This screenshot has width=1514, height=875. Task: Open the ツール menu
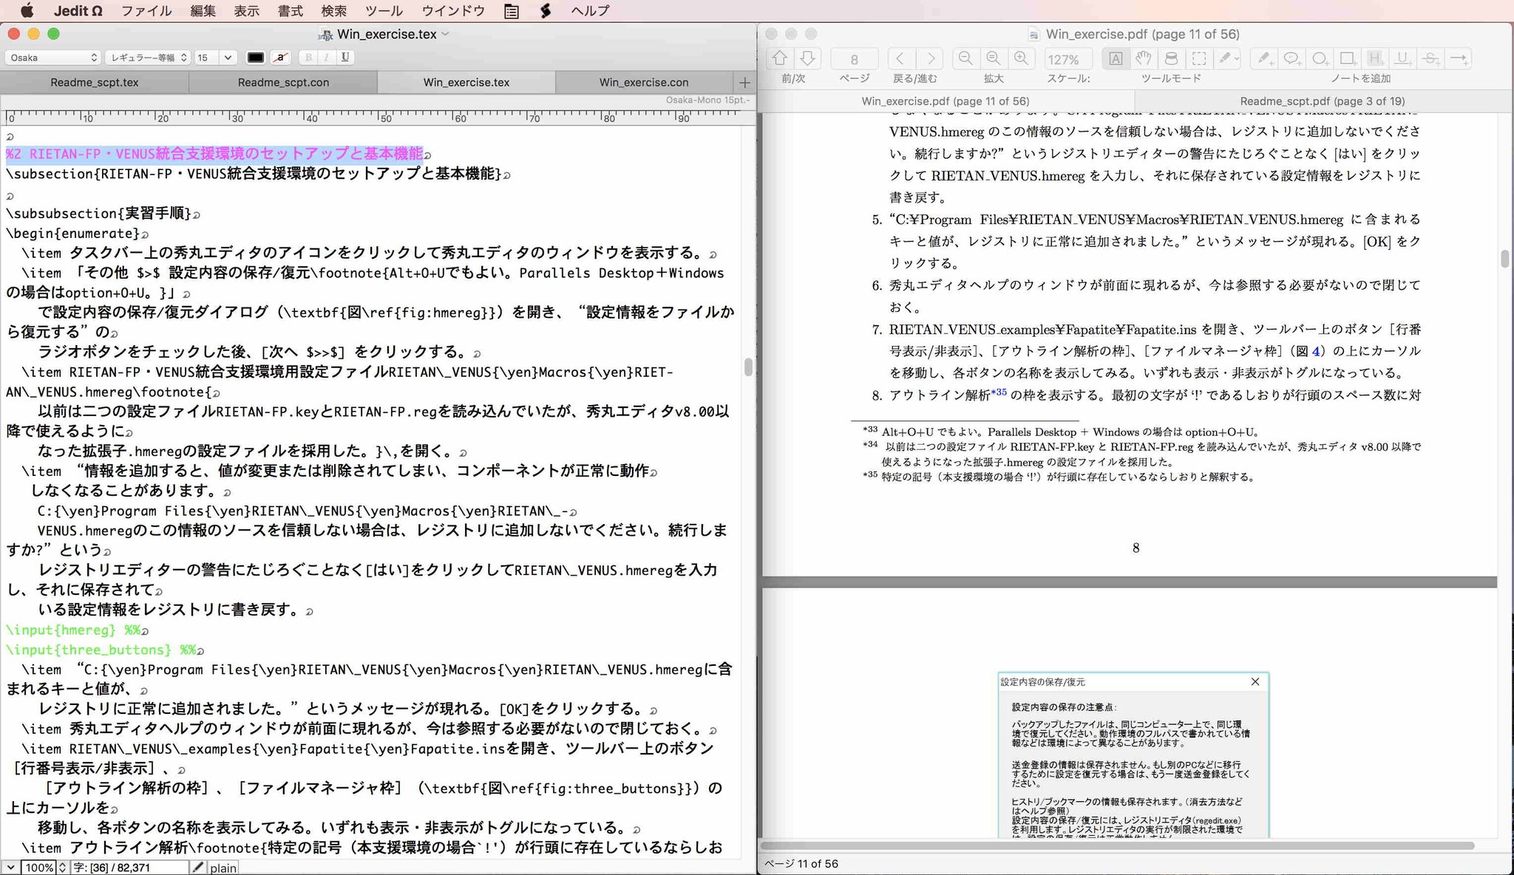coord(384,10)
